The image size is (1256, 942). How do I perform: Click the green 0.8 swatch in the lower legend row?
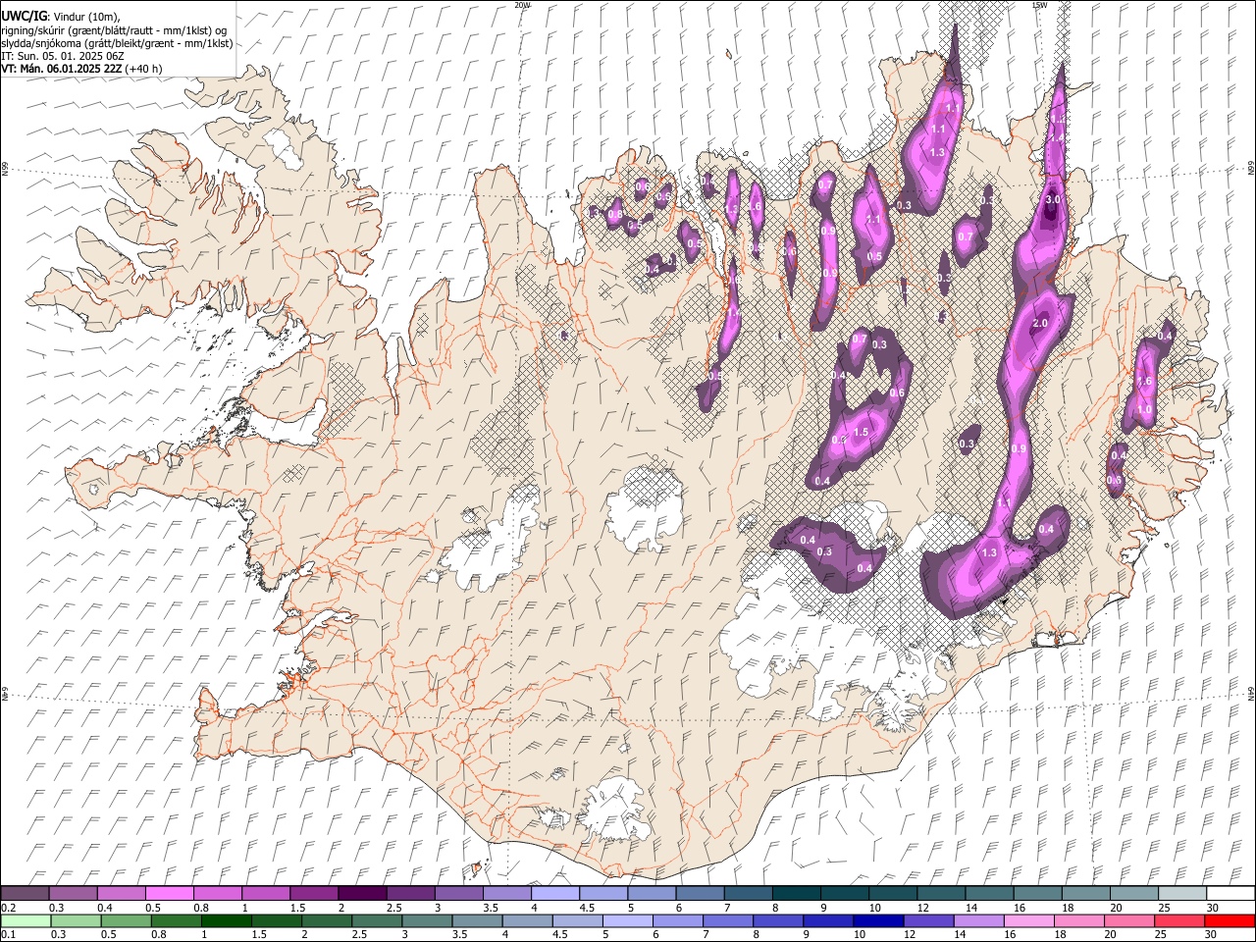177,920
